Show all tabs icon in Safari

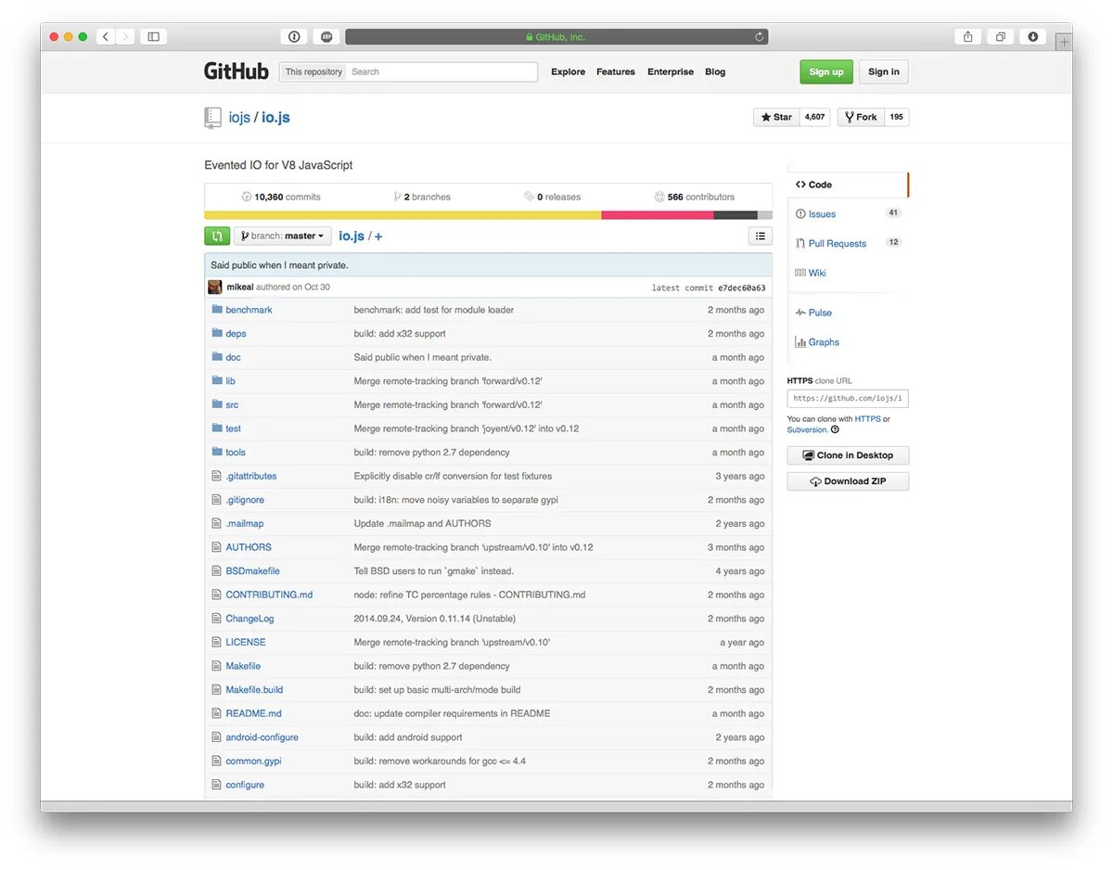pyautogui.click(x=1001, y=37)
